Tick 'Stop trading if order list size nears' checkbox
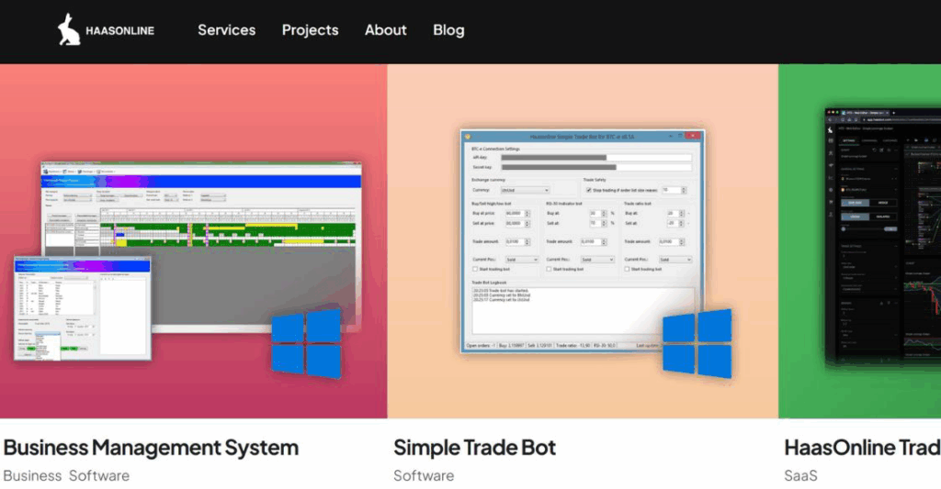 click(x=588, y=190)
